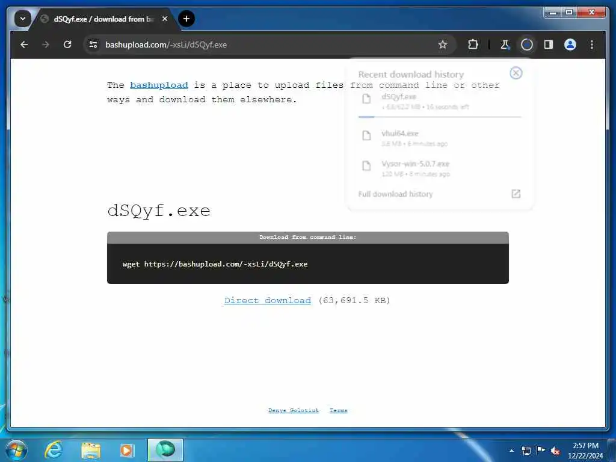The height and width of the screenshot is (462, 616).
Task: Open a new tab with plus button
Action: 186,19
